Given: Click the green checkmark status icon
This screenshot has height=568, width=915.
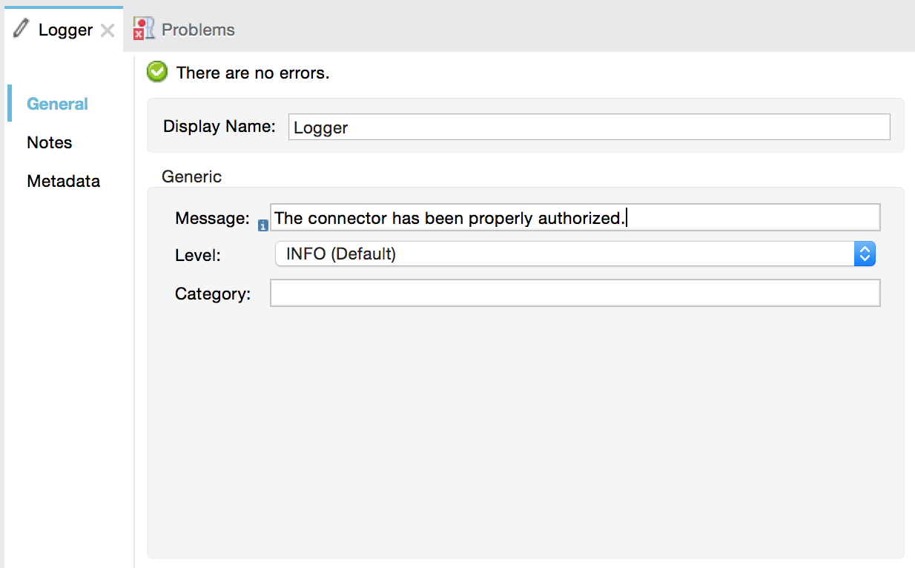Looking at the screenshot, I should pos(156,72).
